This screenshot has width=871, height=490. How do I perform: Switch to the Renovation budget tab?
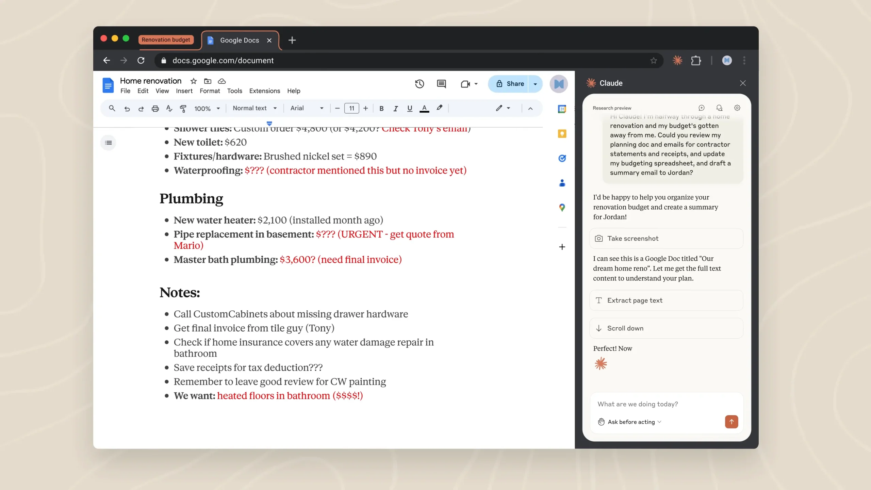click(x=166, y=40)
